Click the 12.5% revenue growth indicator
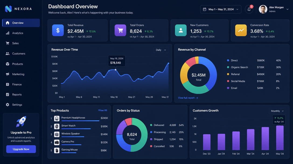This screenshot has width=293, height=164. [x=91, y=32]
